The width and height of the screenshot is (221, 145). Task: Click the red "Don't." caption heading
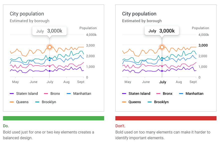click(x=120, y=126)
